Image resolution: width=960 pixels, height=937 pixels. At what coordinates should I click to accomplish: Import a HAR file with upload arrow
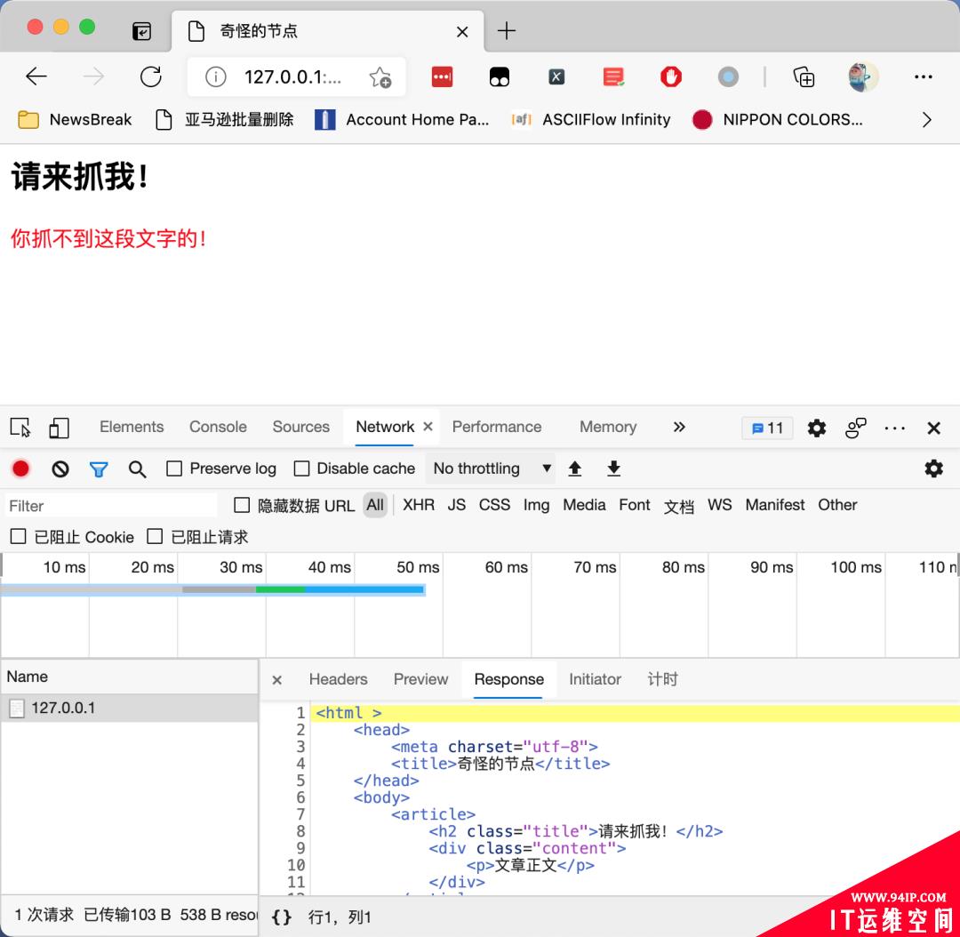tap(574, 468)
